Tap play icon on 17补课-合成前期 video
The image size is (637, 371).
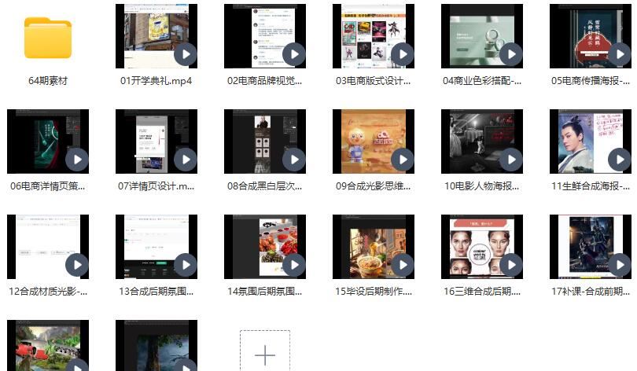(620, 265)
